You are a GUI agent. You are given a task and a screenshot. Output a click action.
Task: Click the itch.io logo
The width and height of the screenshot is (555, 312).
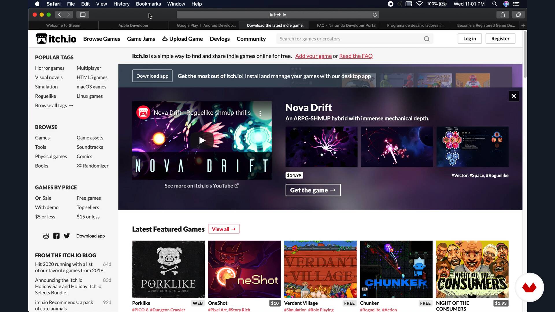pos(56,39)
